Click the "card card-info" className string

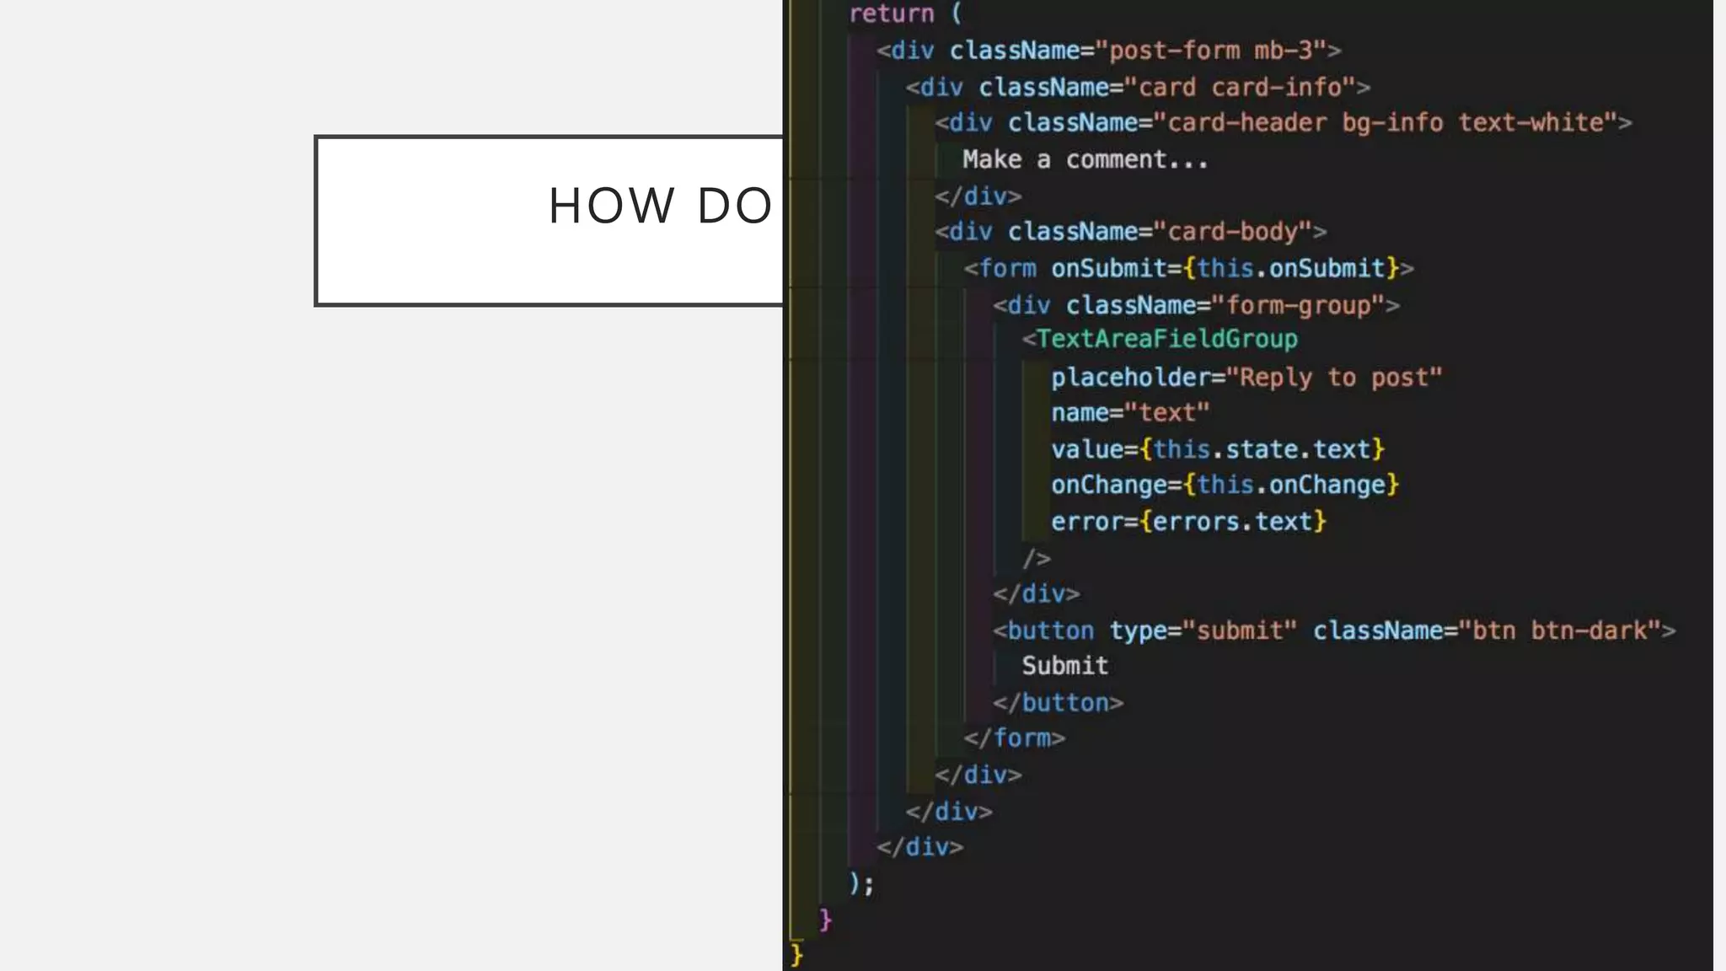point(1241,87)
